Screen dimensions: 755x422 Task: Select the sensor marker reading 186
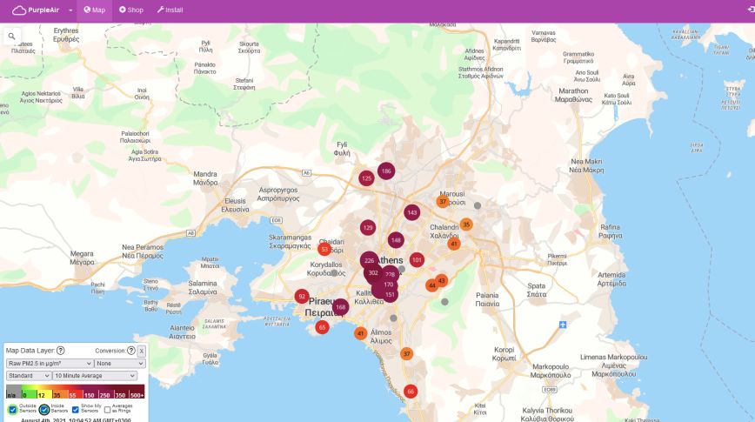click(386, 171)
